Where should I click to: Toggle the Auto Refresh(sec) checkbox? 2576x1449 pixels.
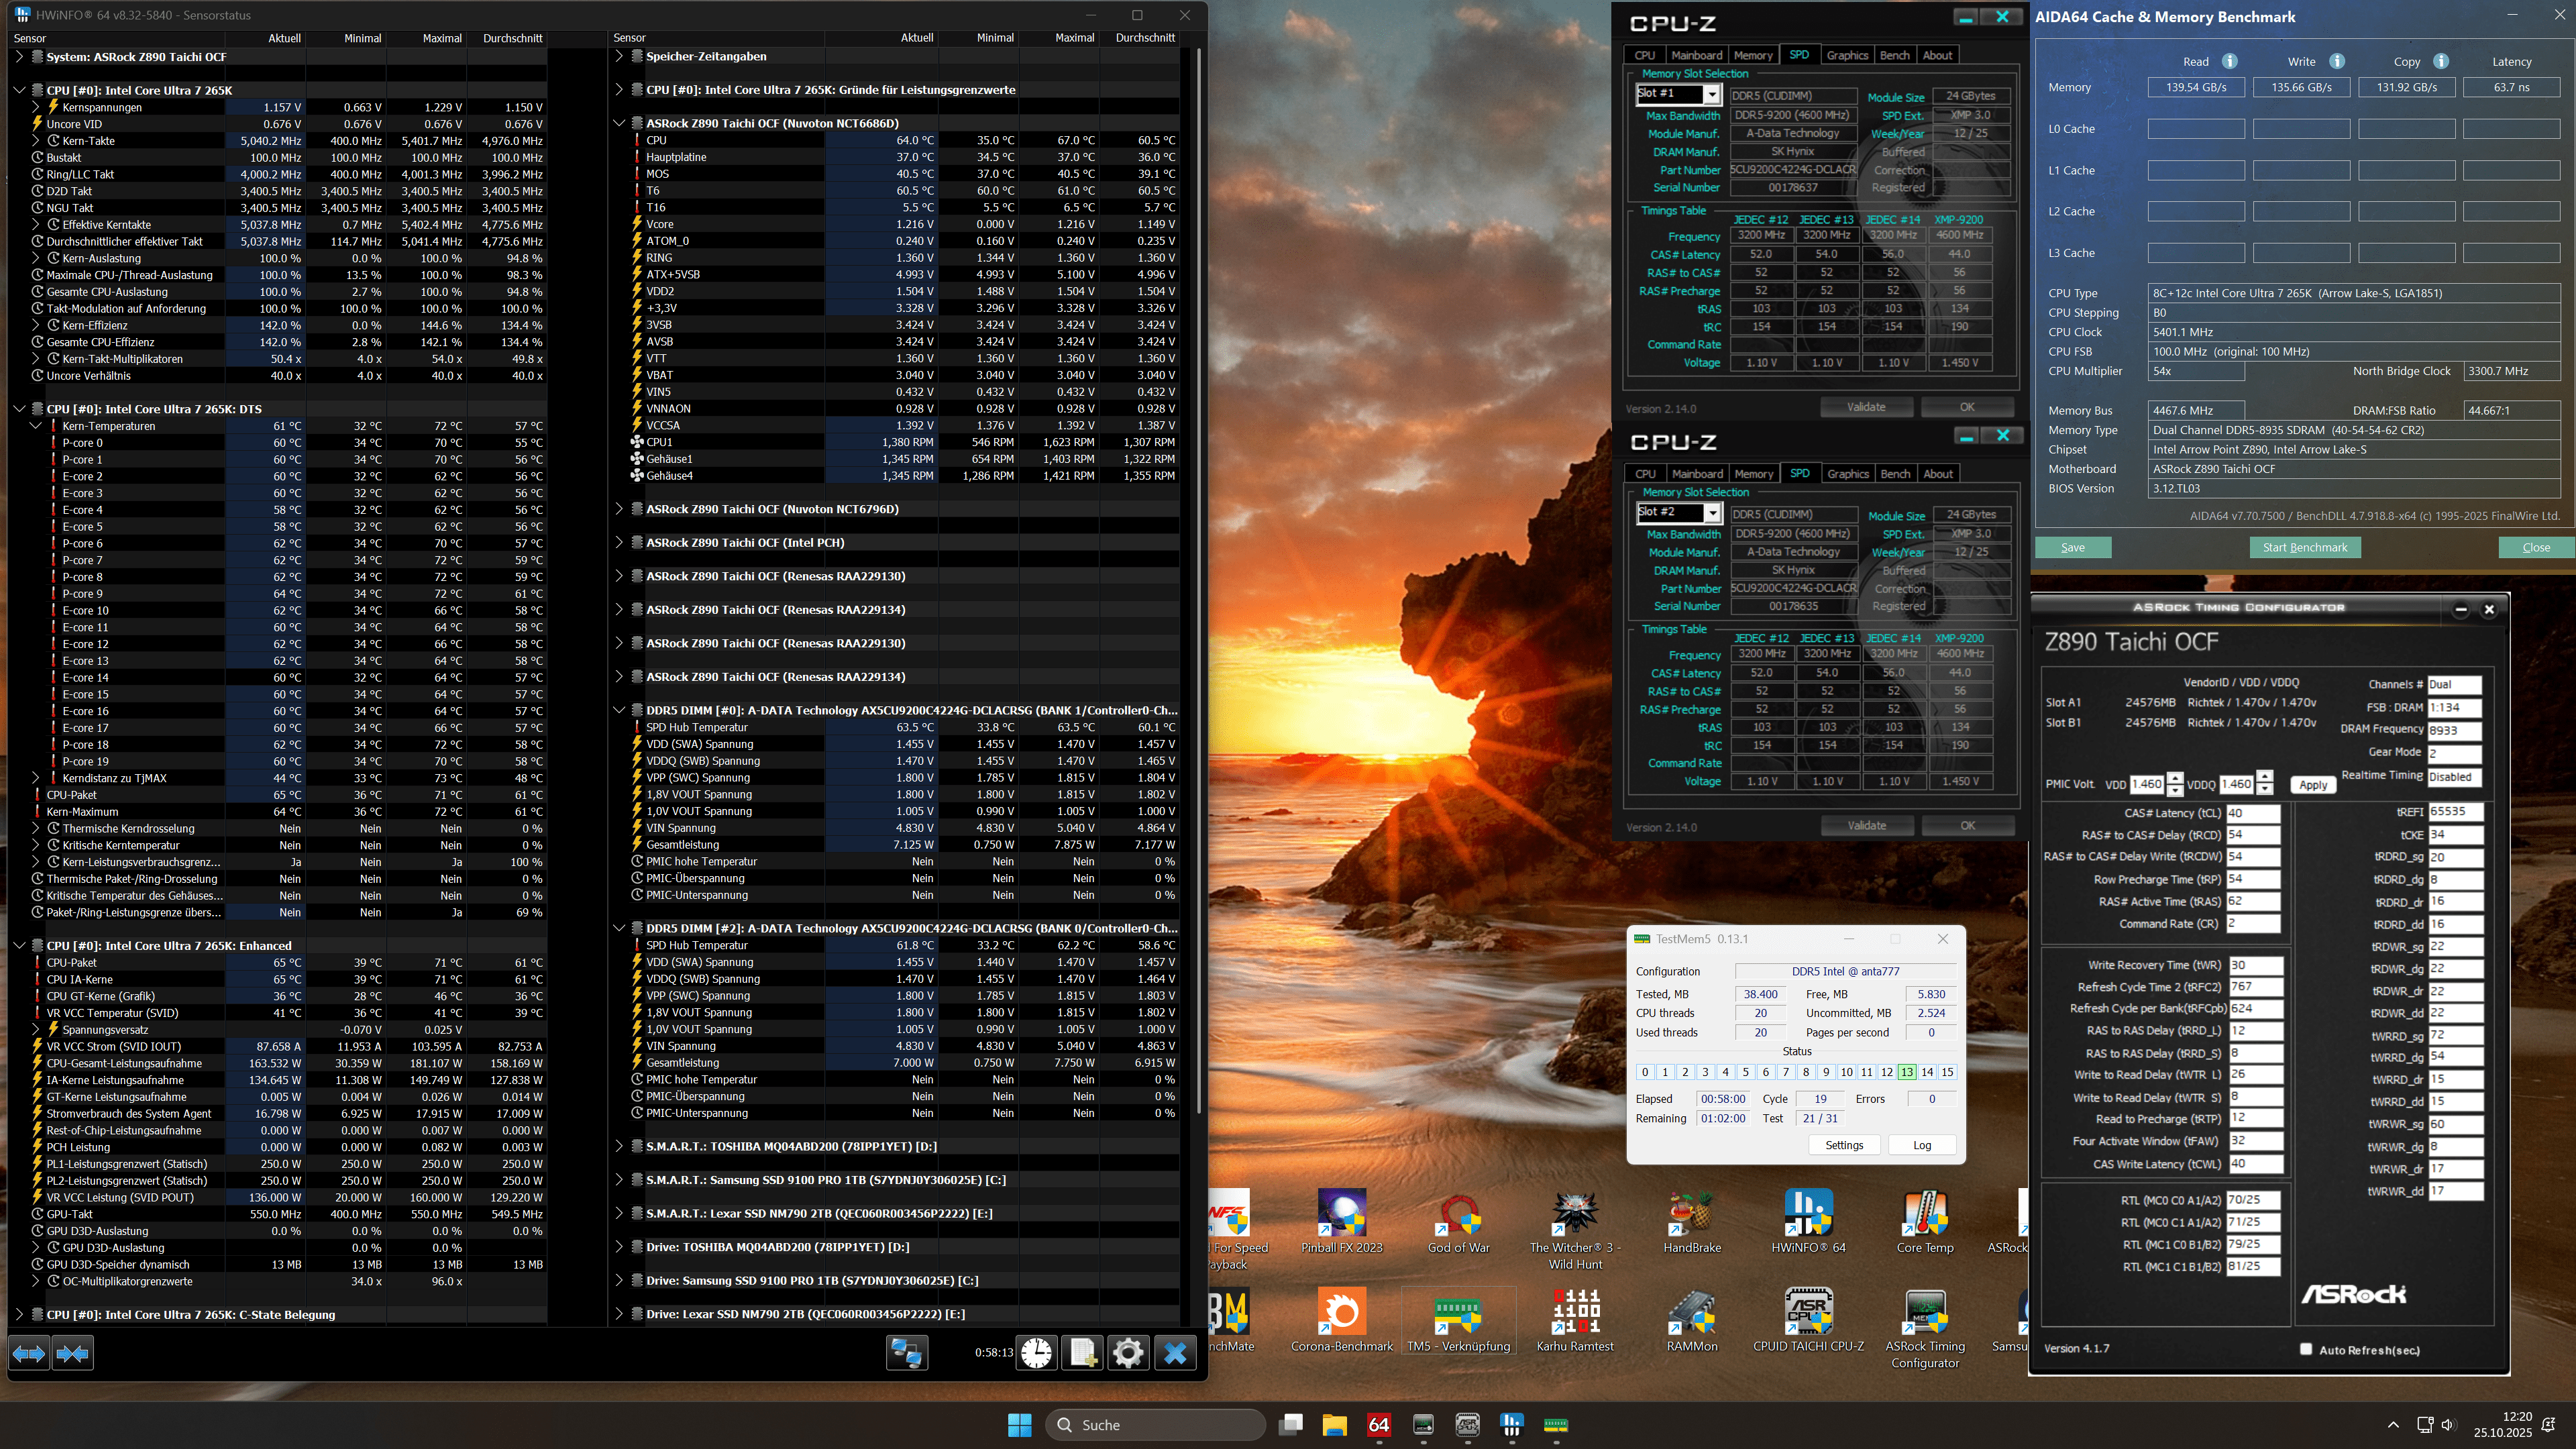2307,1349
